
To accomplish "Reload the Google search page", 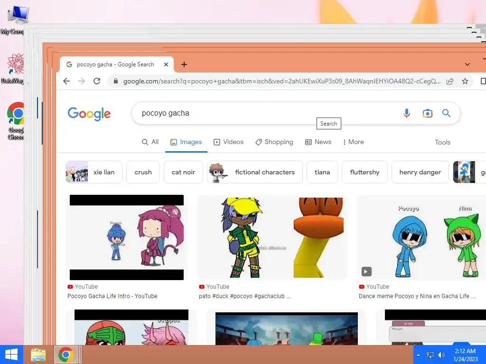I will coord(97,81).
